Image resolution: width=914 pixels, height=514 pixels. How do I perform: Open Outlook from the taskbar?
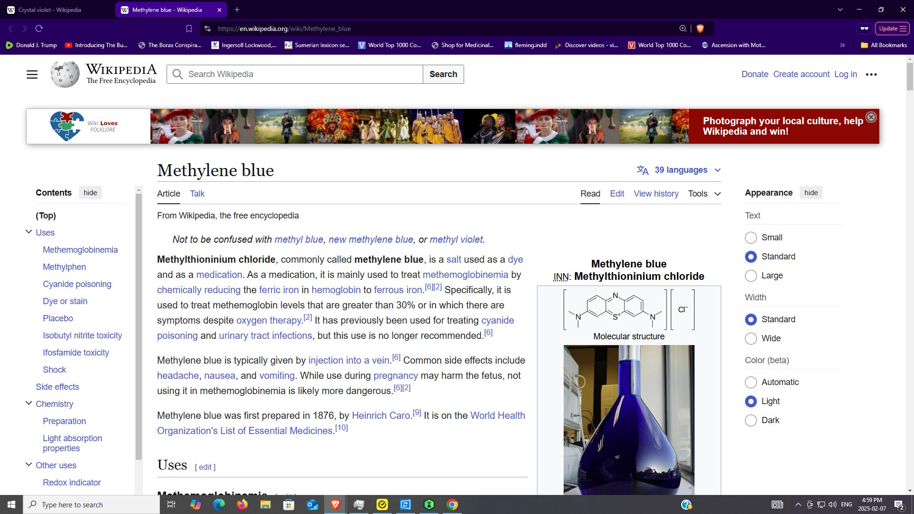[312, 504]
